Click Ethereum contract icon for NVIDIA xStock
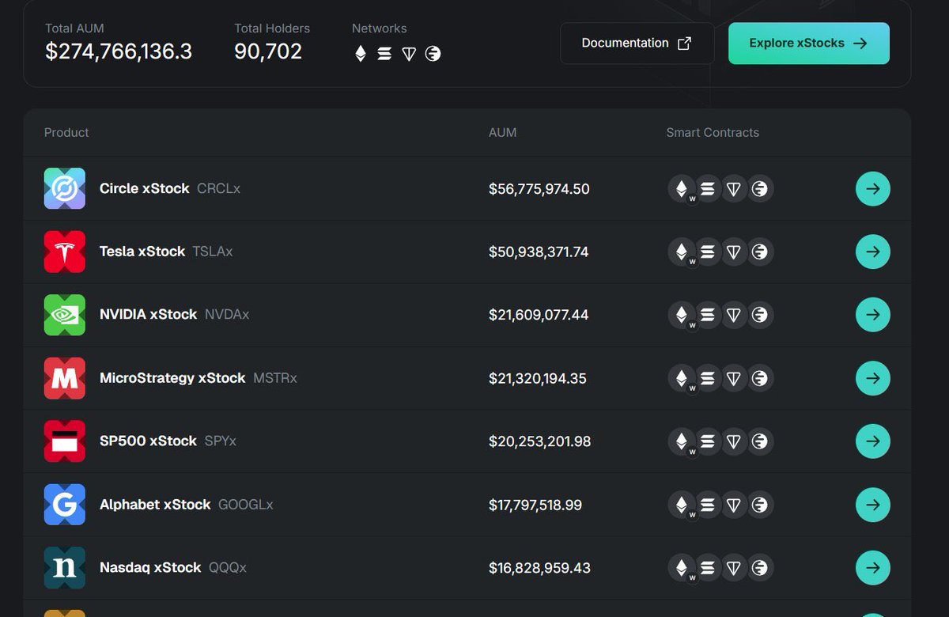This screenshot has width=949, height=617. [682, 315]
